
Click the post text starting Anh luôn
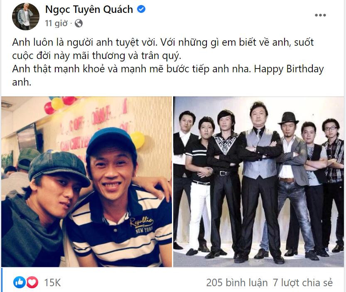pos(163,49)
